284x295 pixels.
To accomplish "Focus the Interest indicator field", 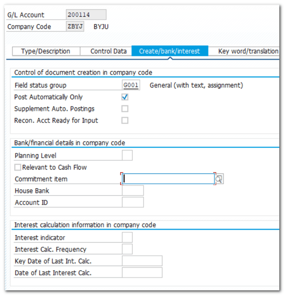I will tap(127, 237).
